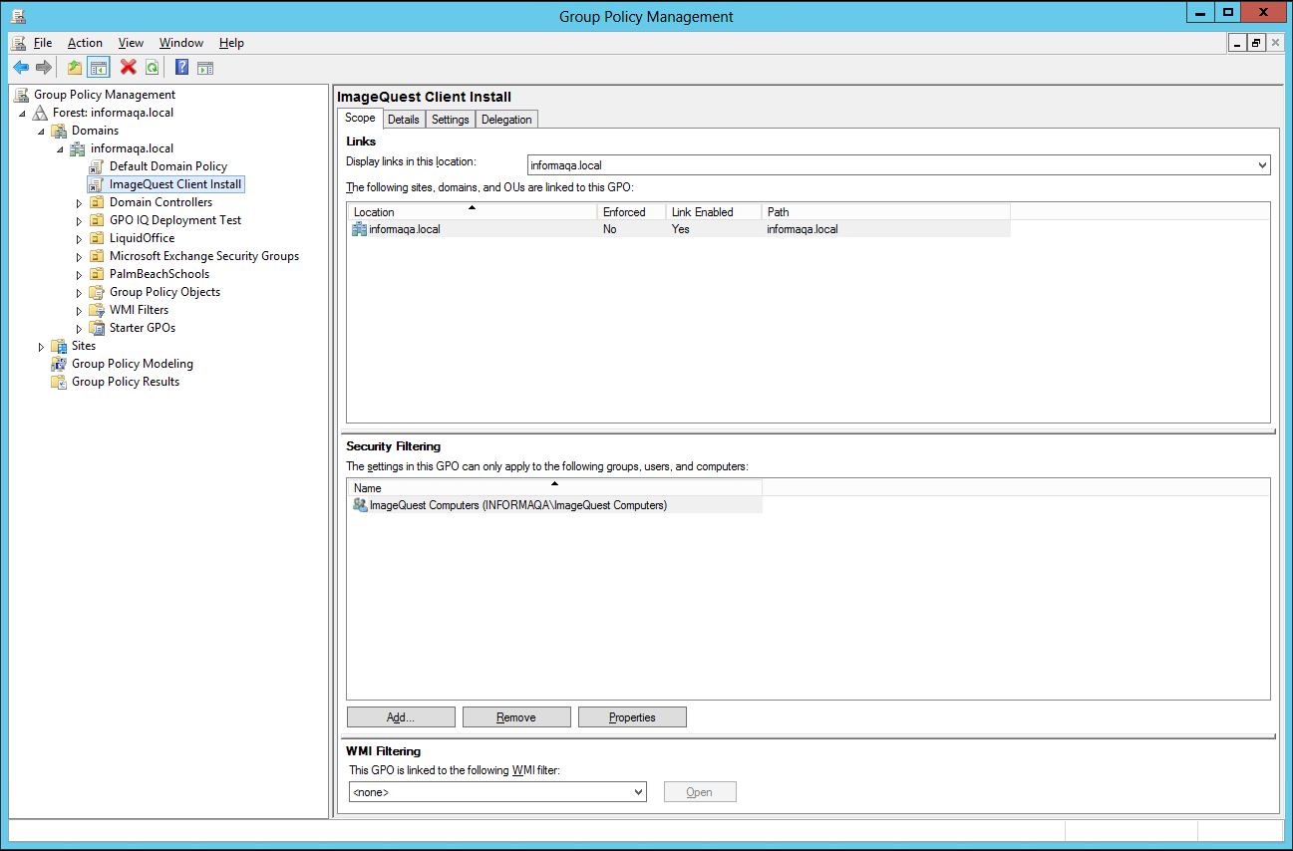Open the WMI filter dropdown

click(x=638, y=792)
